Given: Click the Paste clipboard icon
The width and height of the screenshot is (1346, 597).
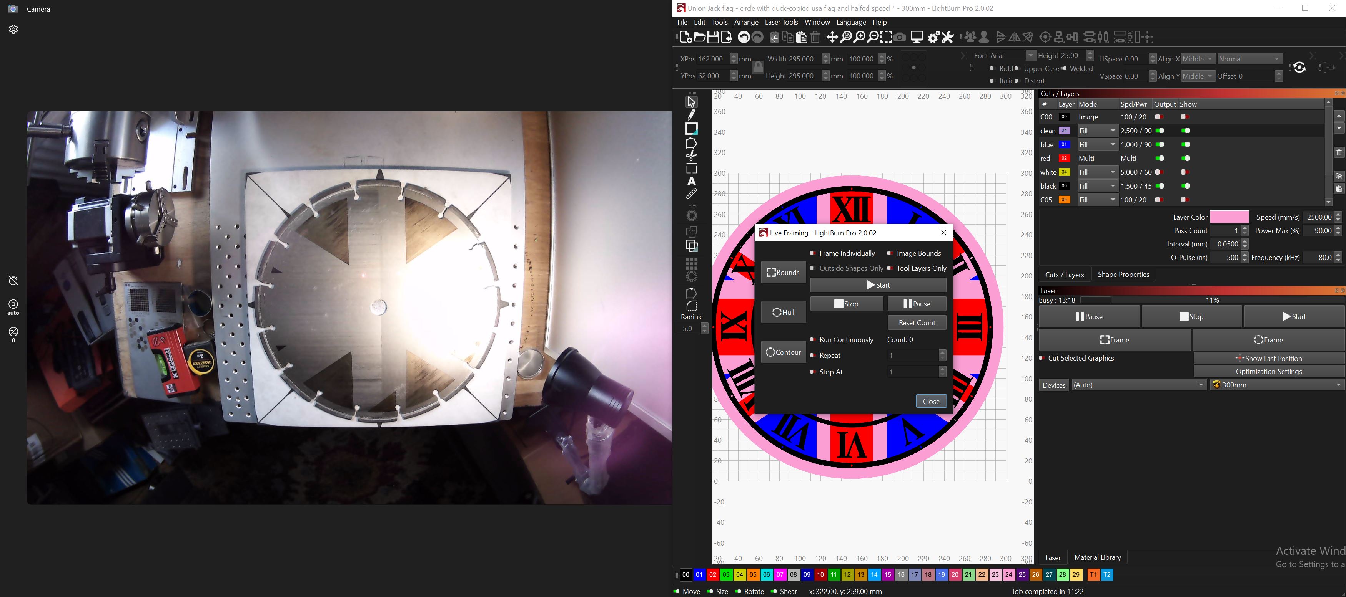Looking at the screenshot, I should click(802, 37).
